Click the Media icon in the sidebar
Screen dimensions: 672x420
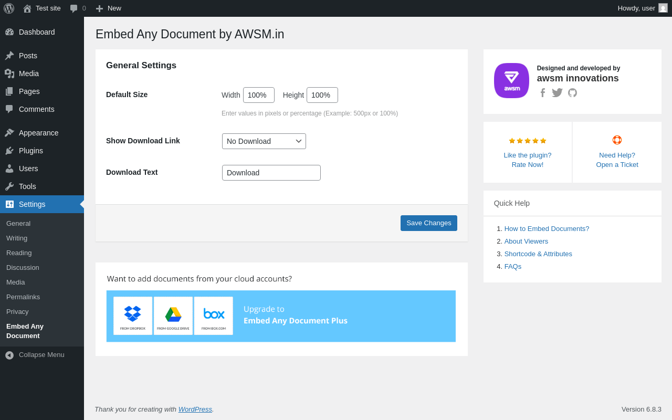[x=9, y=73]
